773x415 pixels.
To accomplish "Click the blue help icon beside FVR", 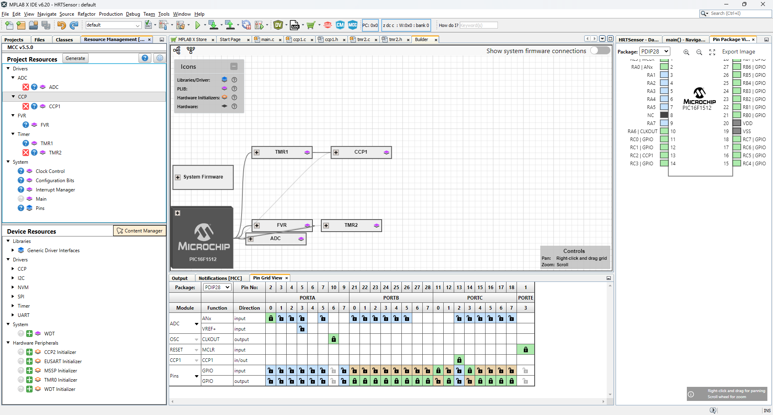I will (26, 125).
